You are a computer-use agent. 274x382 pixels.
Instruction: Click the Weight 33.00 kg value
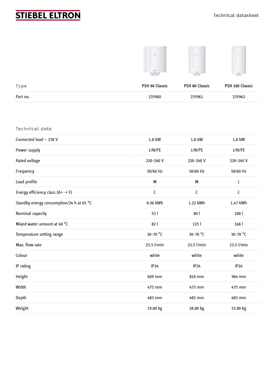pos(238,308)
